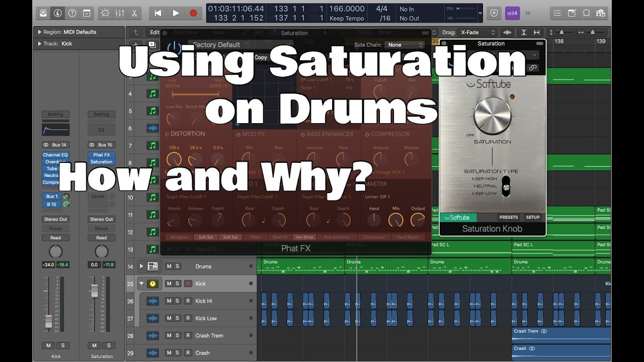Click Channel EQ insert on Kick strip
The image size is (644, 362).
[55, 155]
